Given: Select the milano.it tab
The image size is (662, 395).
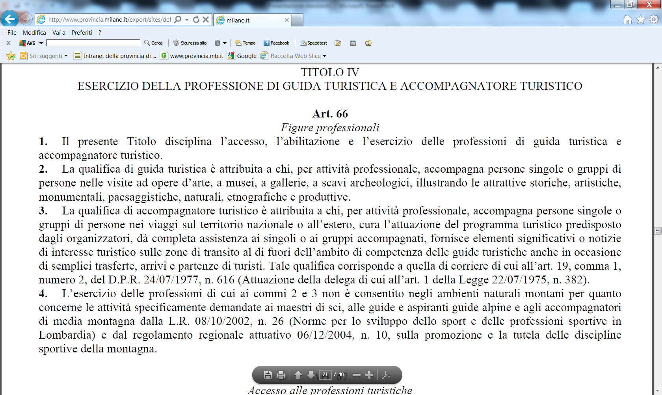Looking at the screenshot, I should point(252,20).
